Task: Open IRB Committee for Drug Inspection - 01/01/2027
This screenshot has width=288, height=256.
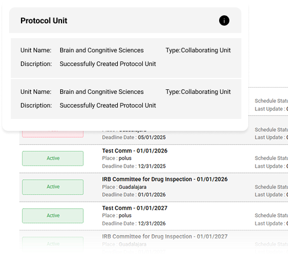Action: pyautogui.click(x=164, y=237)
